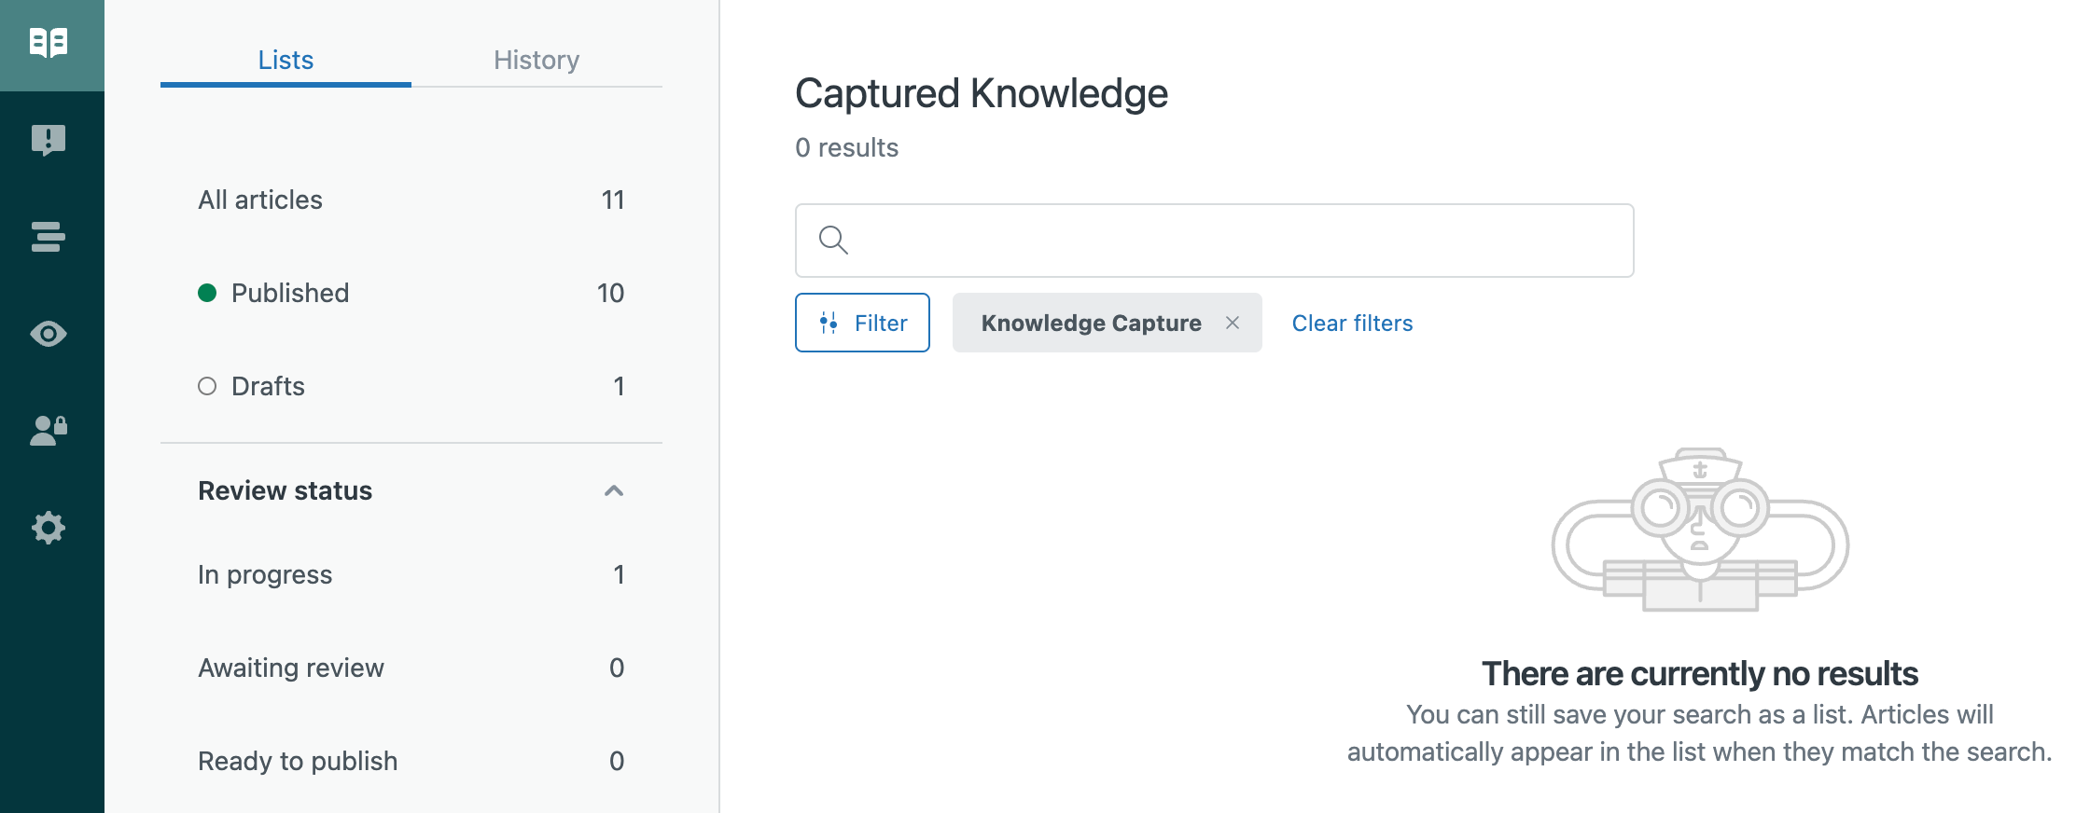
Task: Focus the article search field
Action: click(x=1232, y=241)
